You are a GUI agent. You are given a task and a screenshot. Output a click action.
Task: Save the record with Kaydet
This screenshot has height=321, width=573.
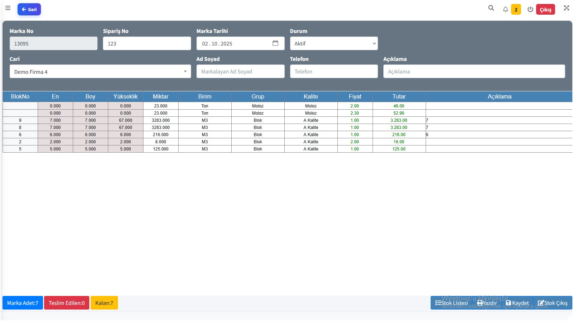point(517,303)
